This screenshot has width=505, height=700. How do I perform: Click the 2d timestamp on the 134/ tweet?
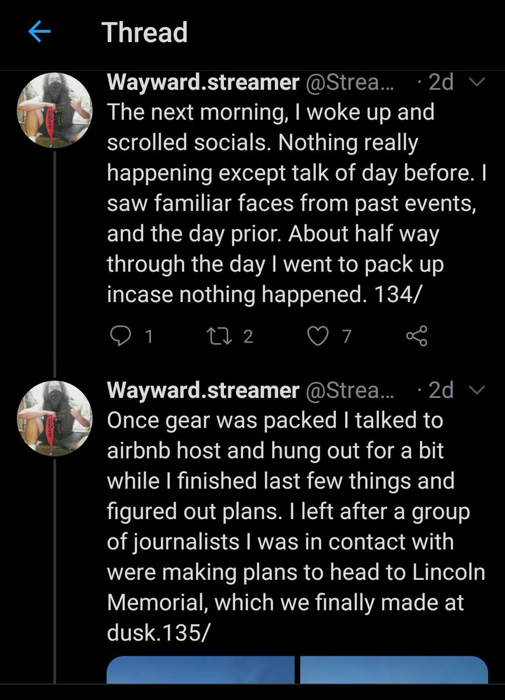(440, 83)
